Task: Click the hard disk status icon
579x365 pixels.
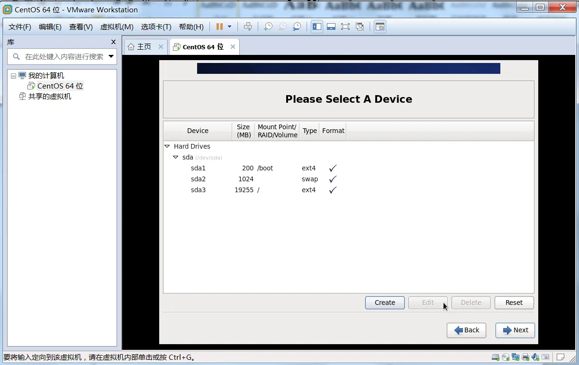Action: [x=496, y=357]
